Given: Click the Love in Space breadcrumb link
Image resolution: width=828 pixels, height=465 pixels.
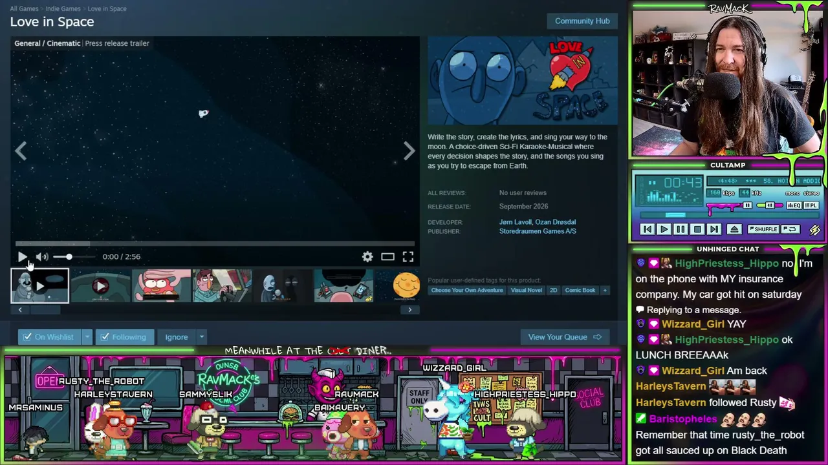Looking at the screenshot, I should pos(107,8).
